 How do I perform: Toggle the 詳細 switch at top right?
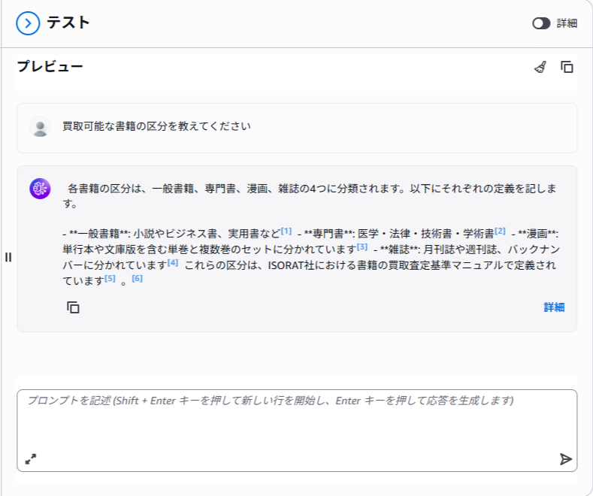[541, 23]
